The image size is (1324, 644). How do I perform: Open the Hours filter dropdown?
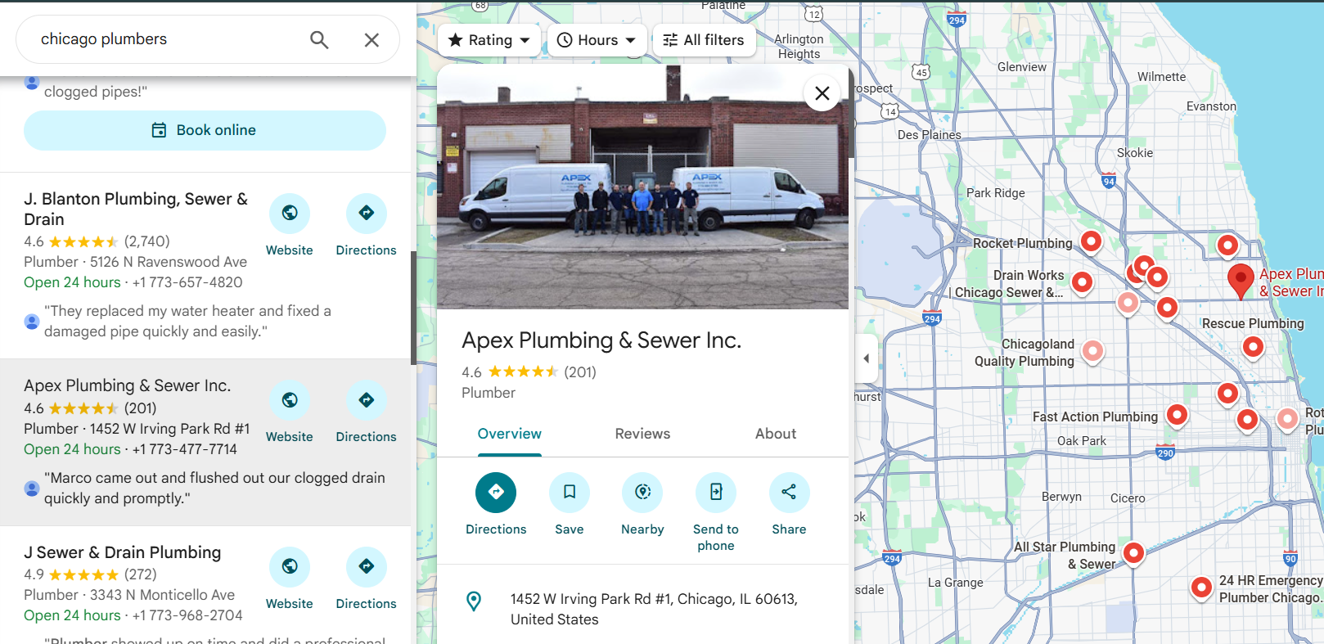597,40
